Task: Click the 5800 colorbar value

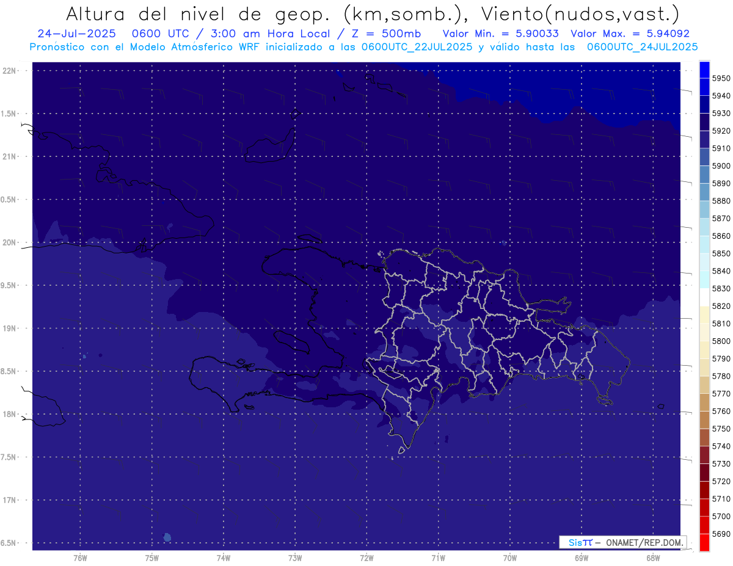Action: coord(721,341)
